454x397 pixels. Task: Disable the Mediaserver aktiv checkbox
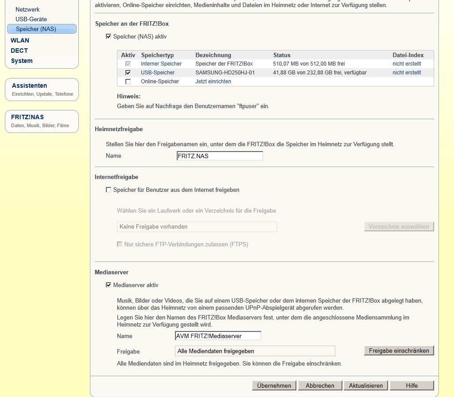point(109,285)
